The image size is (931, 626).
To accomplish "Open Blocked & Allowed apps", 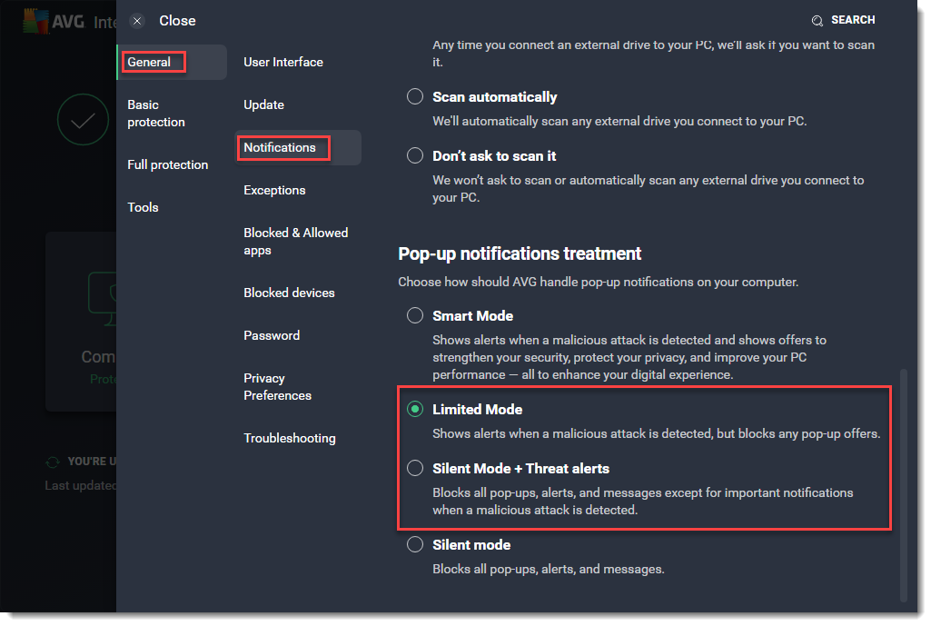I will click(295, 241).
